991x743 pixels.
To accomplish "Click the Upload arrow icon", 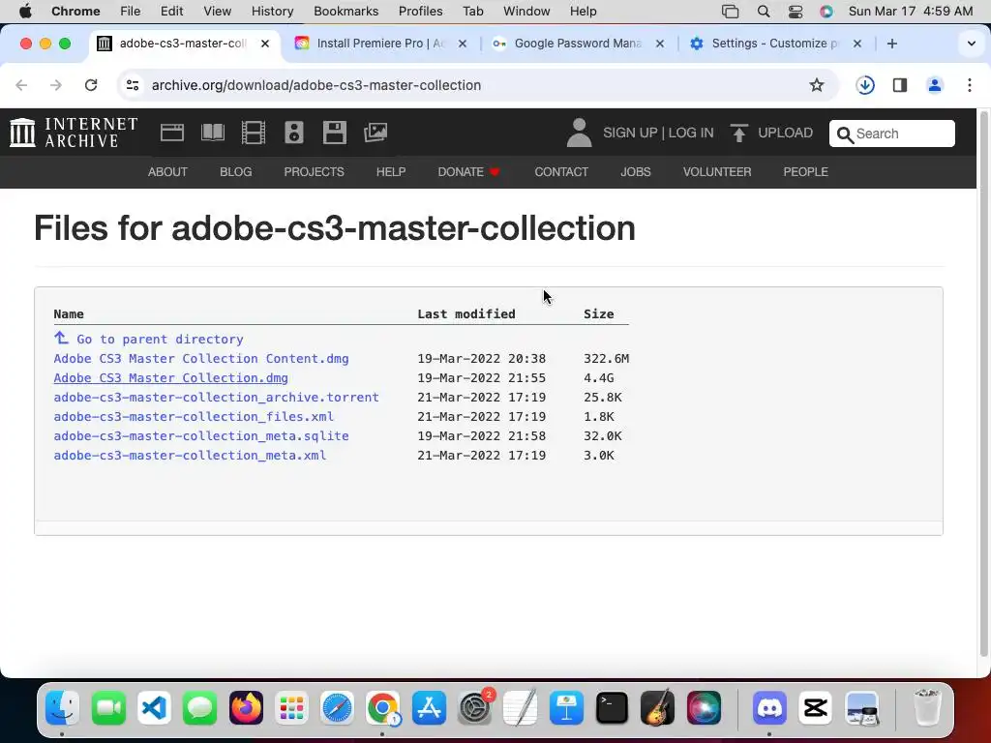I will click(x=738, y=133).
